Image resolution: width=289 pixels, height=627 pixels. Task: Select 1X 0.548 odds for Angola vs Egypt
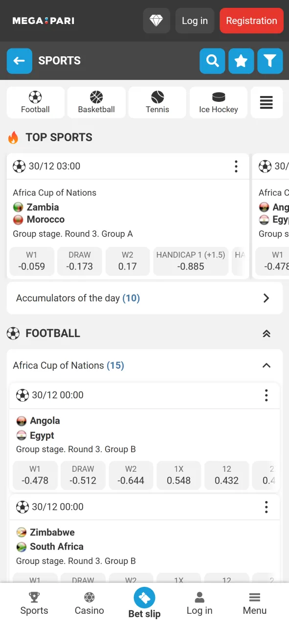click(178, 475)
